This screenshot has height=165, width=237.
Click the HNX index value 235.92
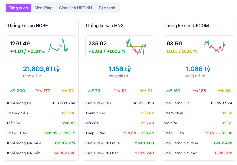coord(97,44)
